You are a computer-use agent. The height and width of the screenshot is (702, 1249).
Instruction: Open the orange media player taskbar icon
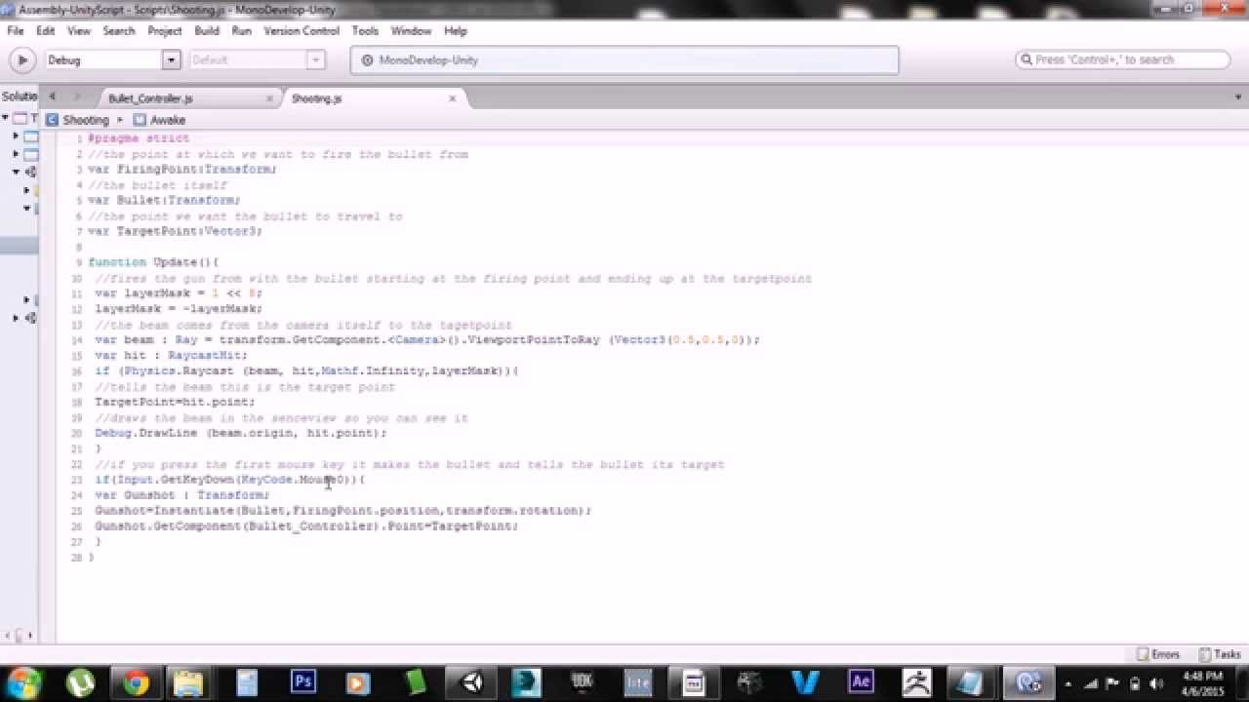tap(358, 682)
